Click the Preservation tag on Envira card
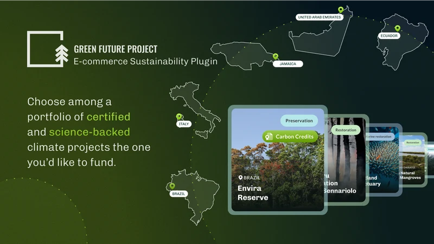 click(299, 120)
